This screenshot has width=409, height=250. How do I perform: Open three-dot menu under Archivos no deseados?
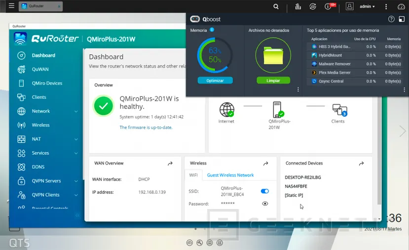298,89
